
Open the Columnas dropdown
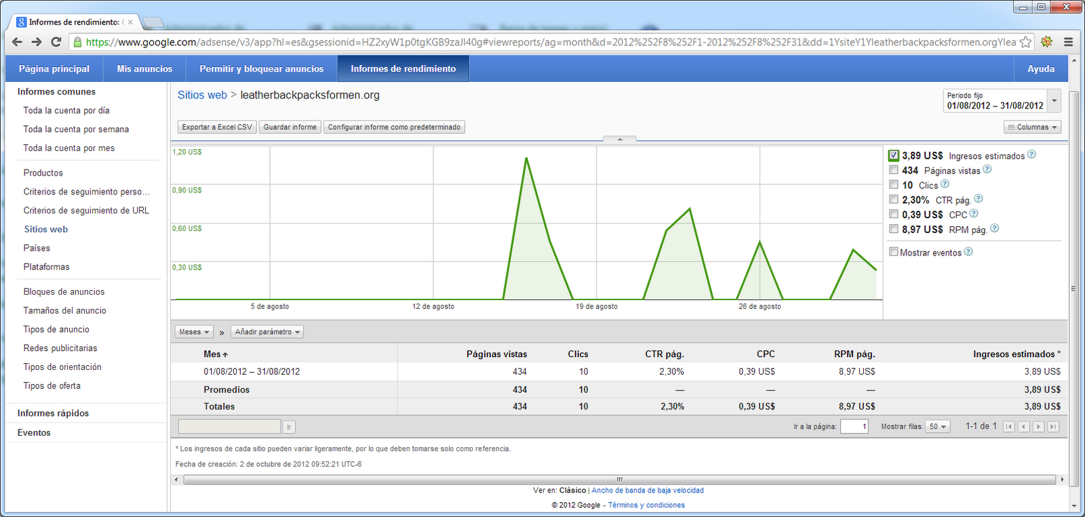coord(1032,127)
